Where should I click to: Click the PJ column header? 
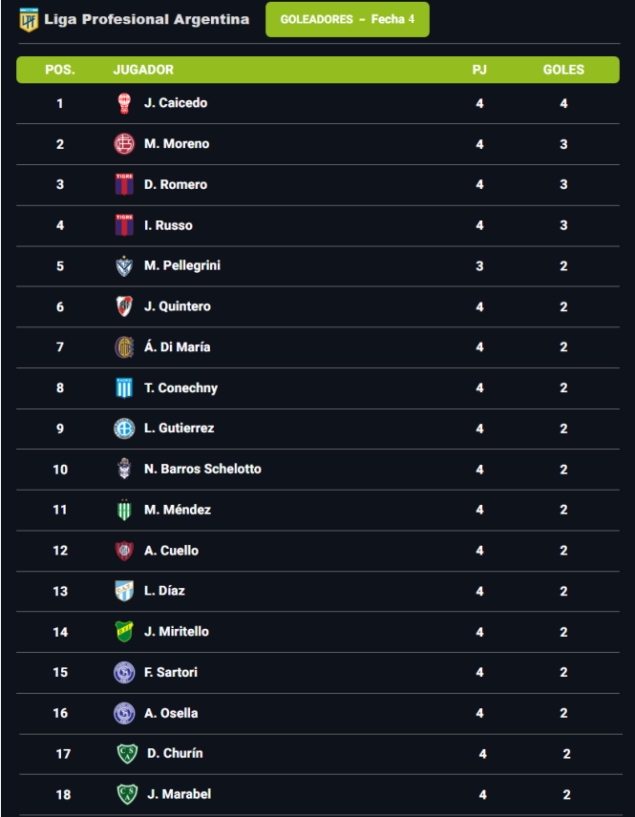pos(479,70)
